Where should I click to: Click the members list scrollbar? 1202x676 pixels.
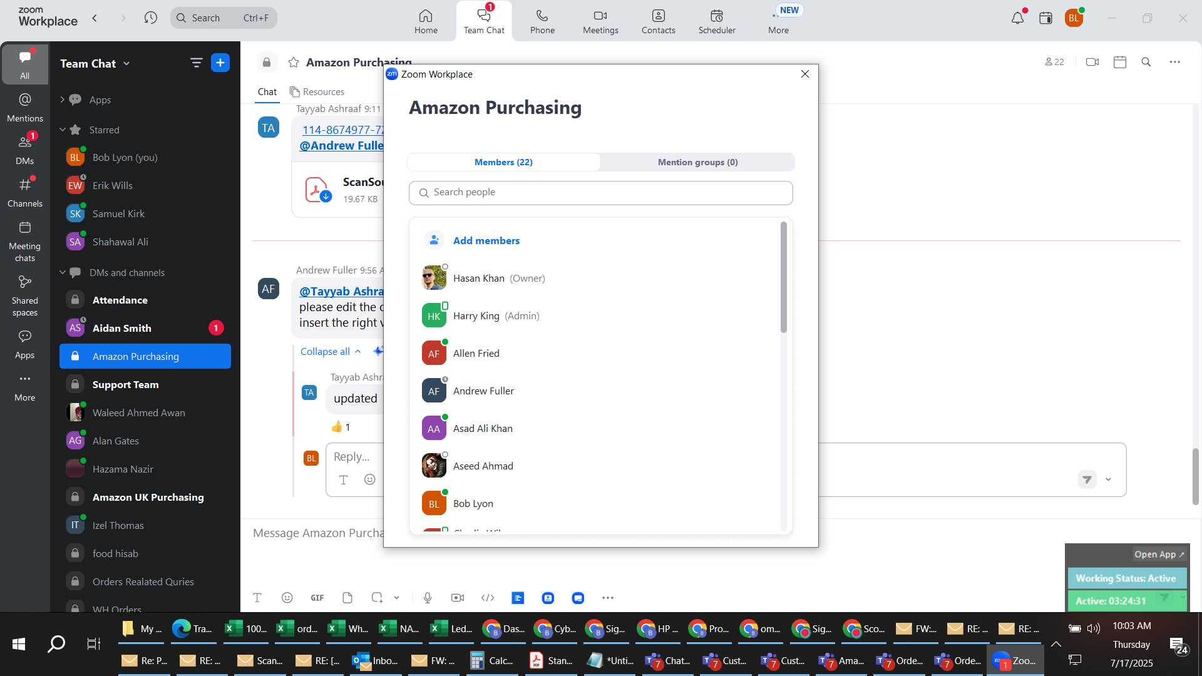(784, 277)
